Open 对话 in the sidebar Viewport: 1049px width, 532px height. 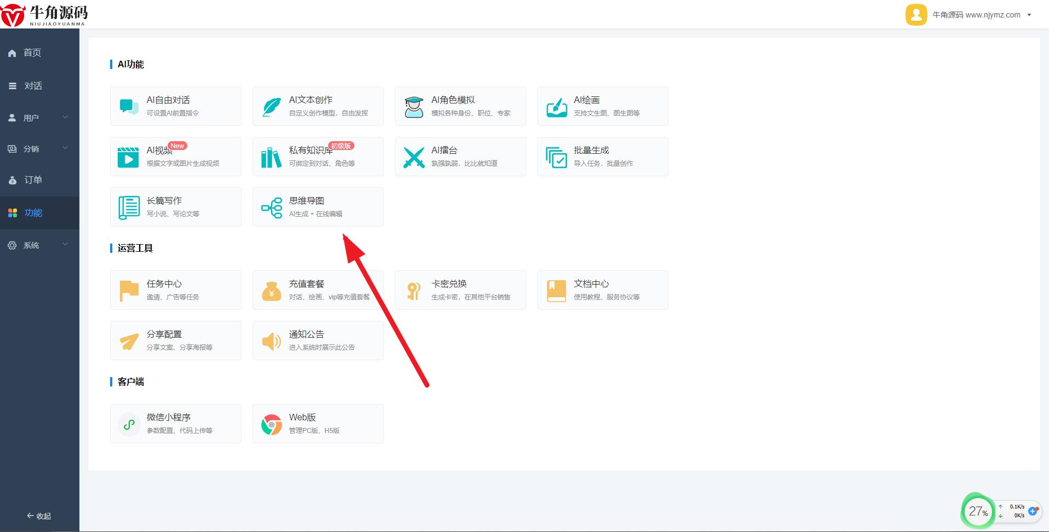39,86
